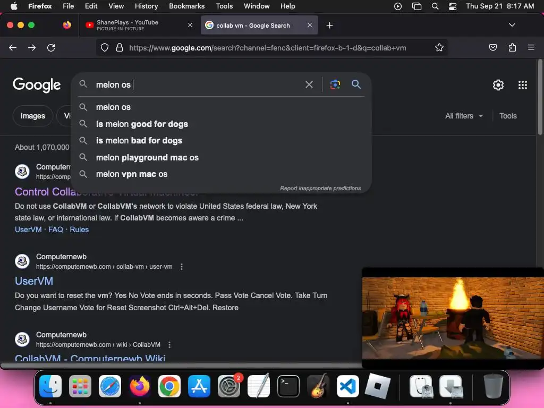Screen dimensions: 544x408
Task: Clear the Google search box text
Action: (x=309, y=84)
